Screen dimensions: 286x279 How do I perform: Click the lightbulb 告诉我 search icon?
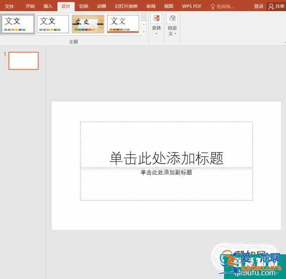coord(213,7)
